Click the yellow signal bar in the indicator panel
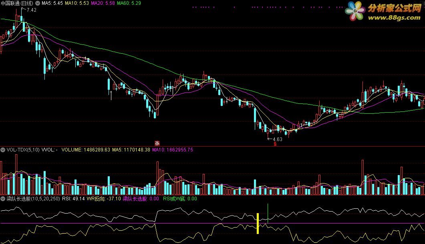Image resolution: width=425 pixels, height=244 pixels. (258, 224)
